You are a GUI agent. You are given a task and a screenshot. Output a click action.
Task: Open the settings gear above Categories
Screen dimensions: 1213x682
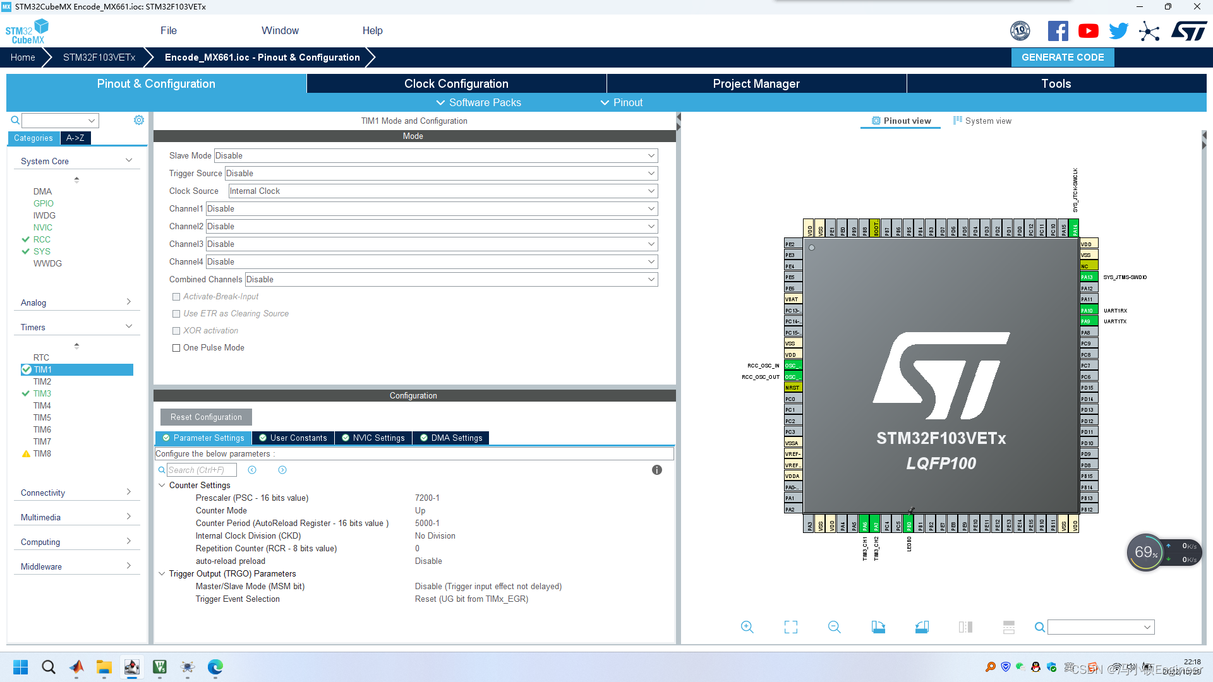coord(139,120)
